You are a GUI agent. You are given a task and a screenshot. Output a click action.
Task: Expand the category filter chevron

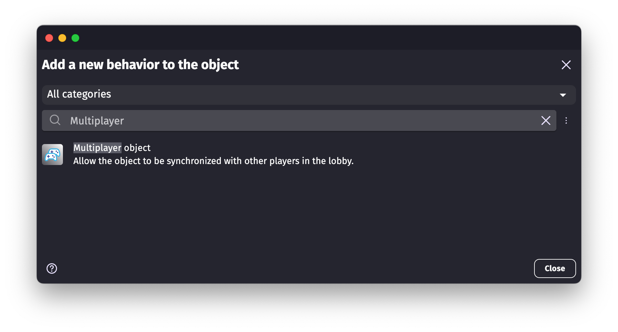pyautogui.click(x=563, y=95)
